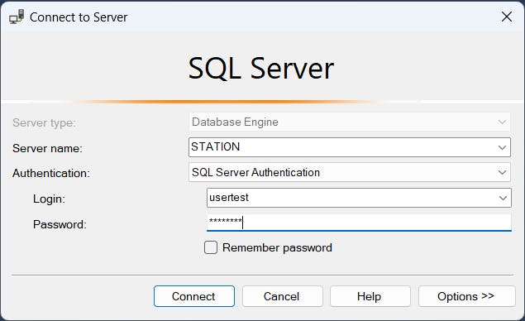Click the Login label
Viewport: 525px width, 321px height.
tap(49, 199)
